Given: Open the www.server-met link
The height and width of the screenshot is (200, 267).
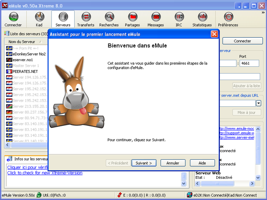Looking at the screenshot, I should pyautogui.click(x=237, y=137).
